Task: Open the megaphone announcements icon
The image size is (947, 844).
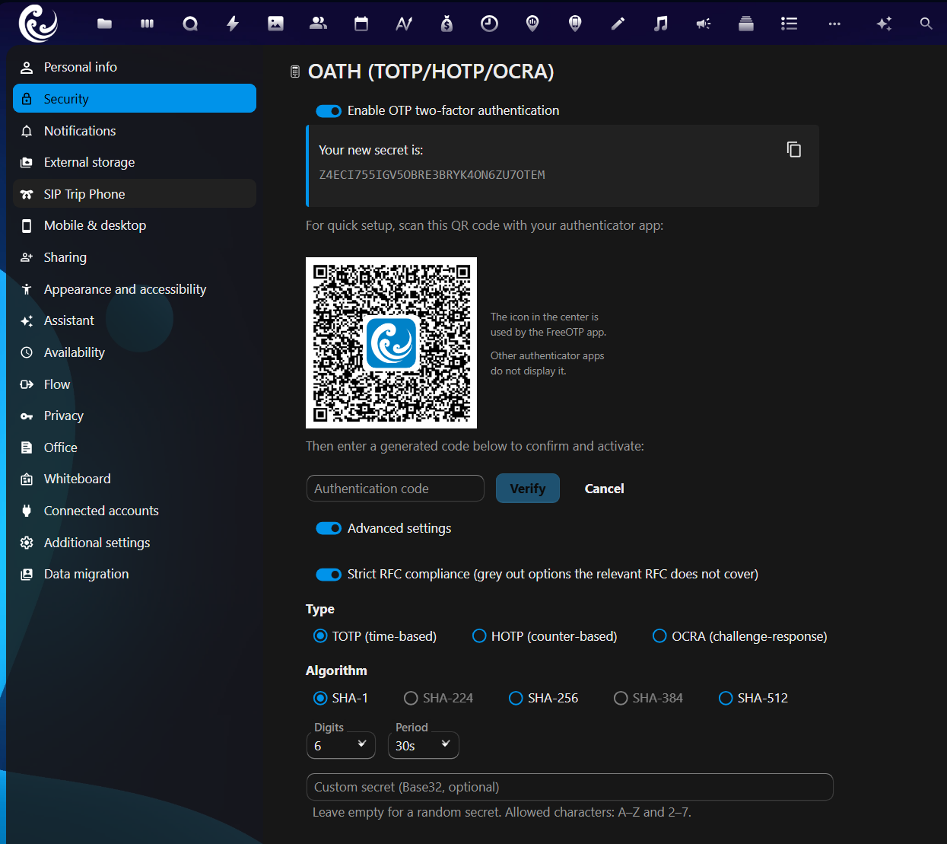Action: [704, 24]
